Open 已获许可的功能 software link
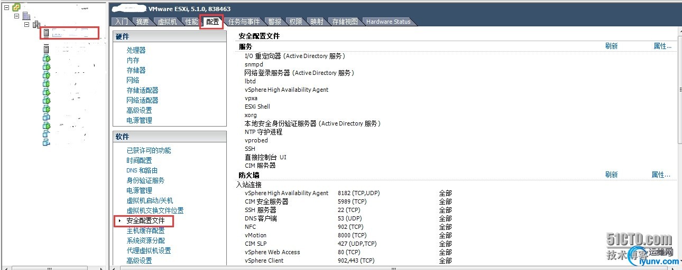The width and height of the screenshot is (682, 270). tap(149, 150)
